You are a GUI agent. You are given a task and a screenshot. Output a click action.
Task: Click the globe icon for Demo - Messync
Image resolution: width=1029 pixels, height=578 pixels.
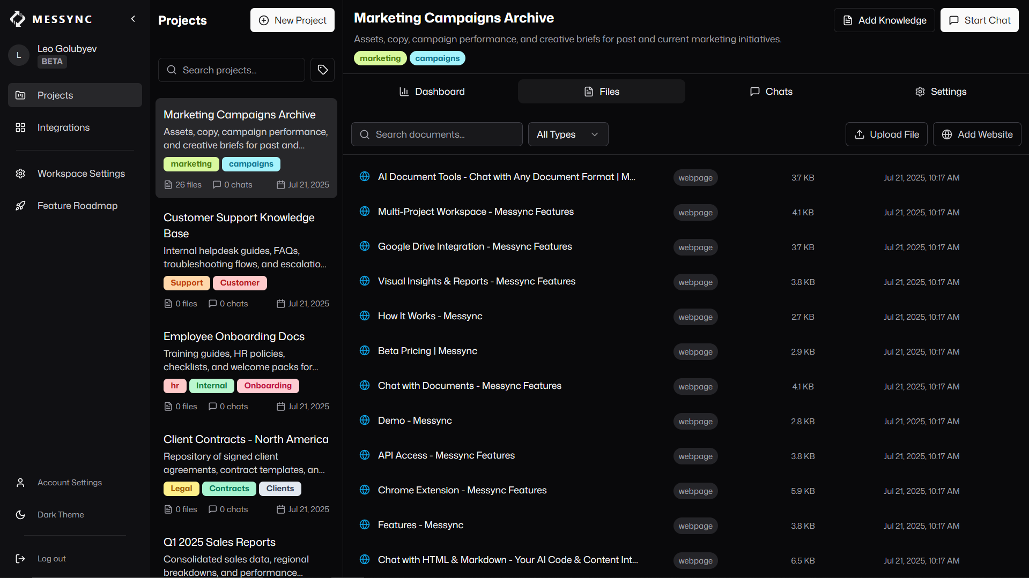pyautogui.click(x=365, y=421)
